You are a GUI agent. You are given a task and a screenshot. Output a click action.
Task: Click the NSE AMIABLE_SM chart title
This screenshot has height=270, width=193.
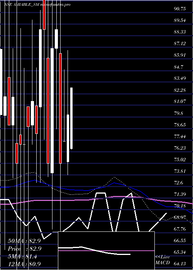pos(37,5)
